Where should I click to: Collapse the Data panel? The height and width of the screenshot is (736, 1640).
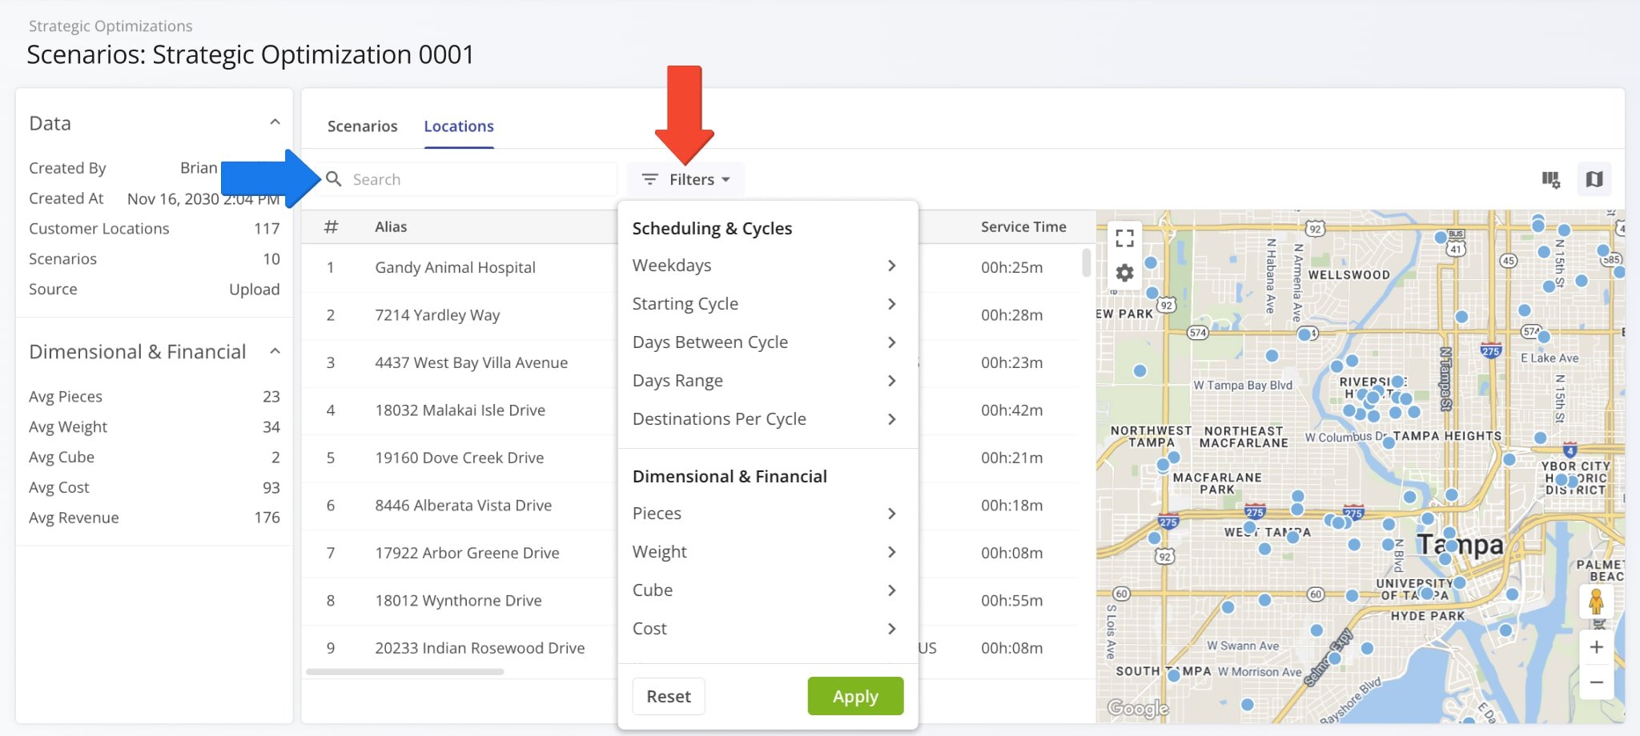tap(275, 122)
